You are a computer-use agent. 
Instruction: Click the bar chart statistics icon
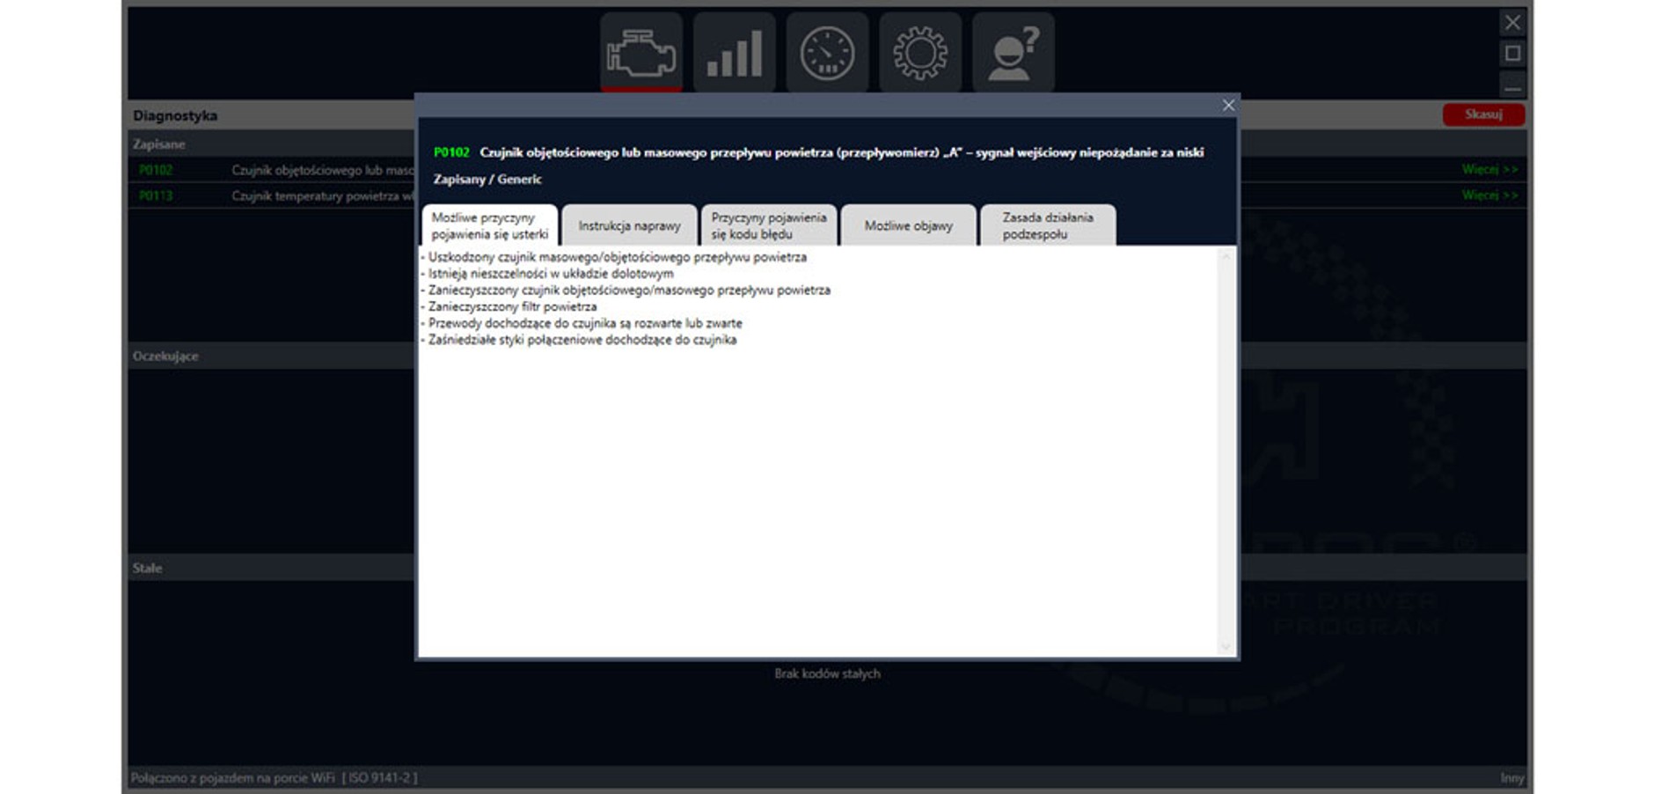point(734,53)
